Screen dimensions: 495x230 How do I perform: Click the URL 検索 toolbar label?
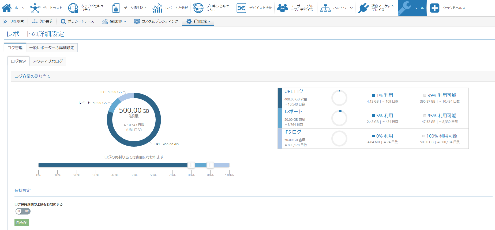click(17, 21)
